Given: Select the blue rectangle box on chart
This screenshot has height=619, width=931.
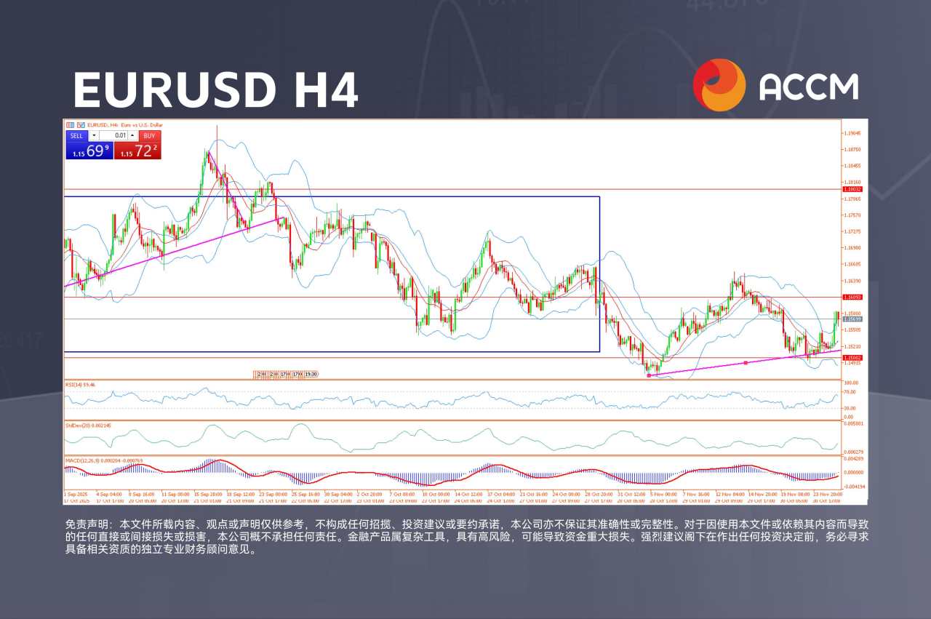Looking at the screenshot, I should (x=332, y=274).
